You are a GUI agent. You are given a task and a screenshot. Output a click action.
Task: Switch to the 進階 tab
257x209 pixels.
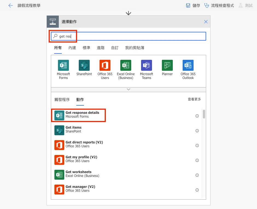point(100,48)
